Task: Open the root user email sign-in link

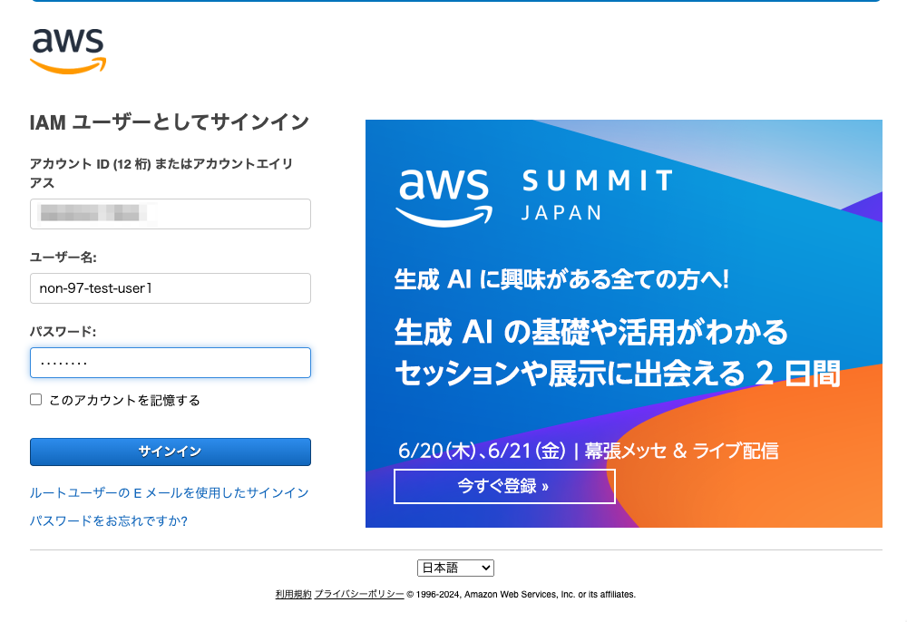Action: [x=170, y=492]
